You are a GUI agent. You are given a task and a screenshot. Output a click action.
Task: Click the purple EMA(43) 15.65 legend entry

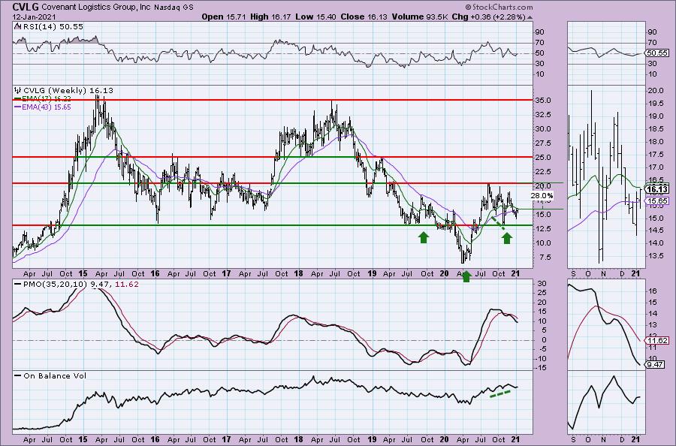(x=43, y=107)
